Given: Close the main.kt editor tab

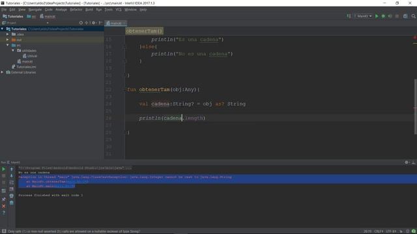Looking at the screenshot, I should (124, 23).
